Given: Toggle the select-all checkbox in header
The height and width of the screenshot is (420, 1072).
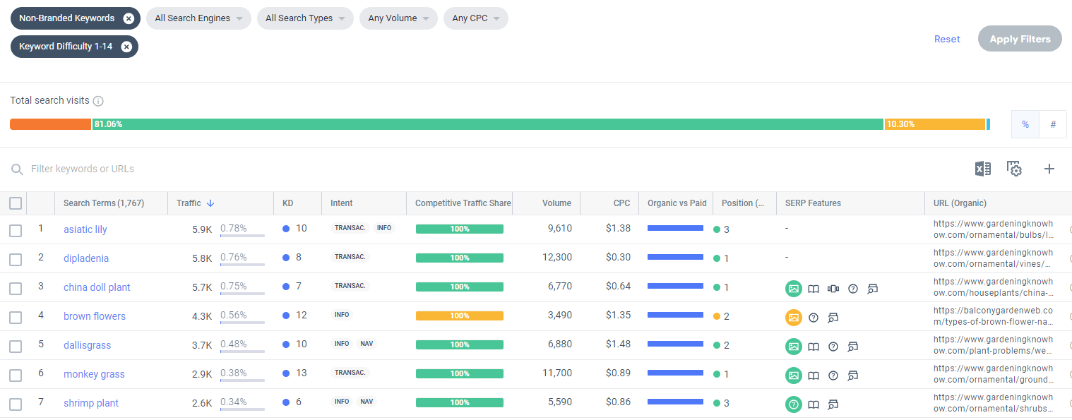Looking at the screenshot, I should [16, 203].
